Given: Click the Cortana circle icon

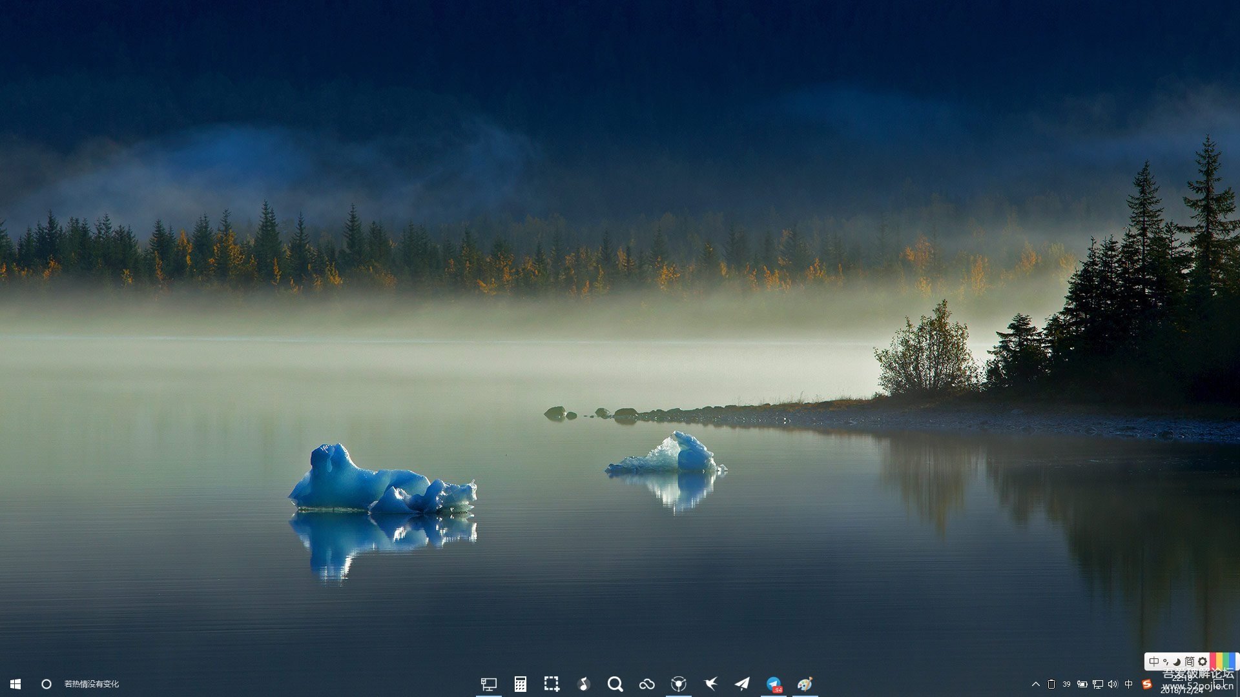Looking at the screenshot, I should [x=46, y=684].
